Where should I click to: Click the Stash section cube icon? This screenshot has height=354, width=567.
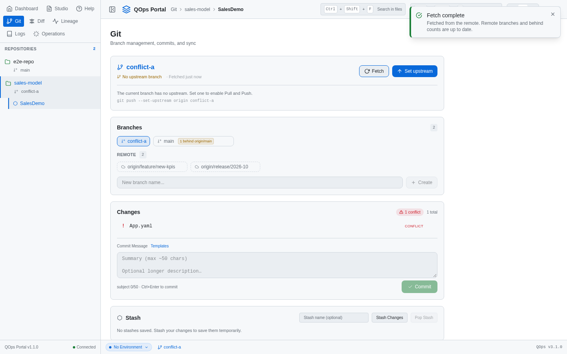[120, 318]
